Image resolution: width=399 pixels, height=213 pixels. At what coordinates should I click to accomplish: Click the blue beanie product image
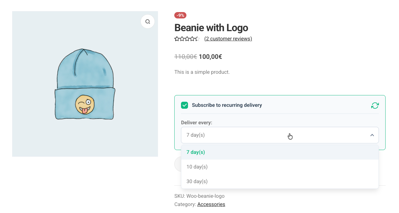tap(85, 84)
